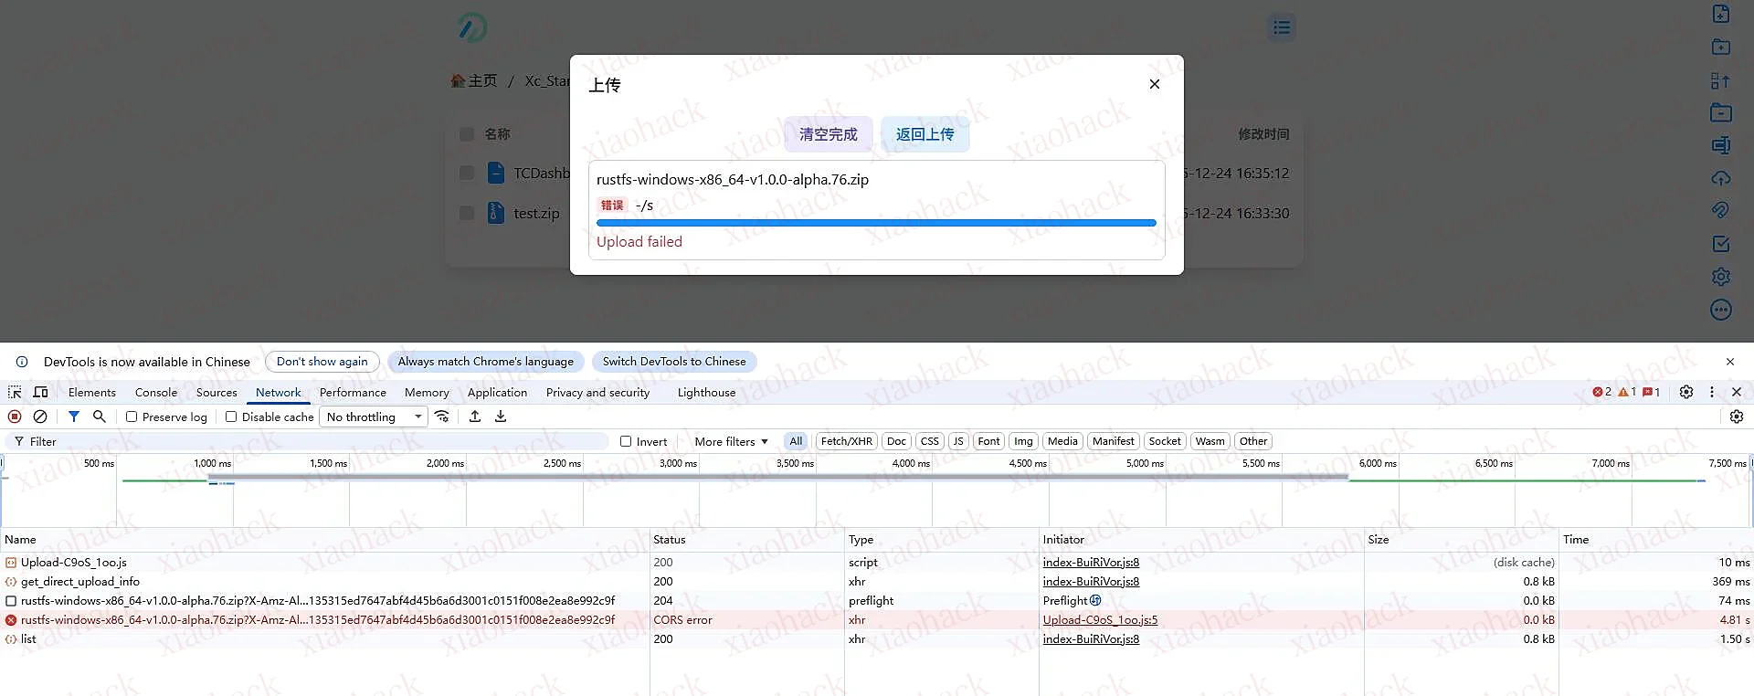Open the Lighthouse tab
Viewport: 1754px width, 696px height.
706,392
